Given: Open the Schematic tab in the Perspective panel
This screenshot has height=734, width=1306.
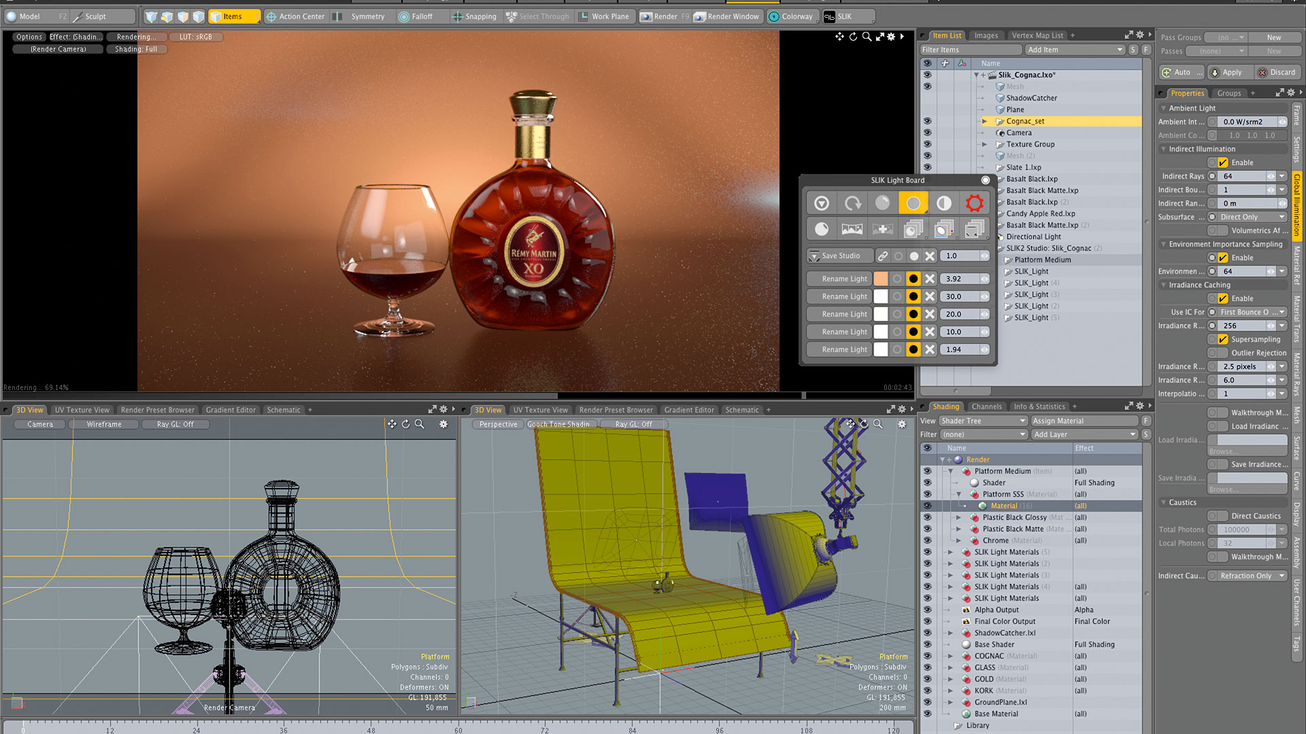Looking at the screenshot, I should [741, 410].
